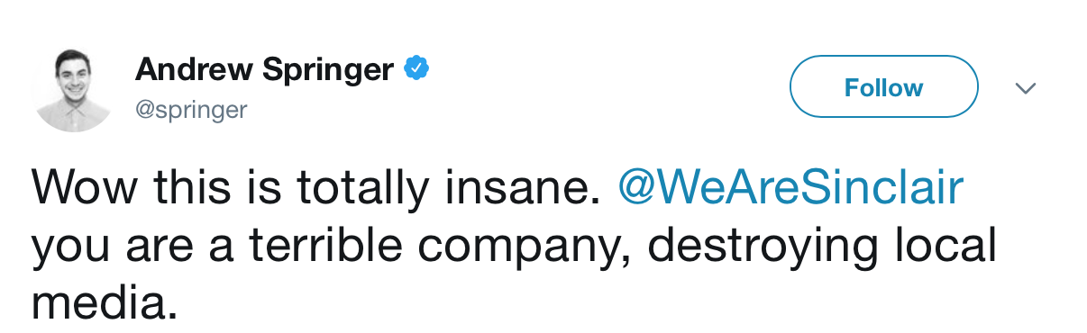Select the avatar of the smiling man
The width and height of the screenshot is (1087, 333).
point(71,90)
